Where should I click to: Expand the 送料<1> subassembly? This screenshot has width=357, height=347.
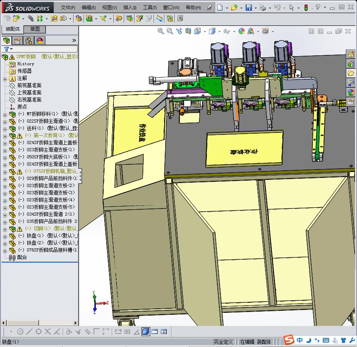point(5,129)
